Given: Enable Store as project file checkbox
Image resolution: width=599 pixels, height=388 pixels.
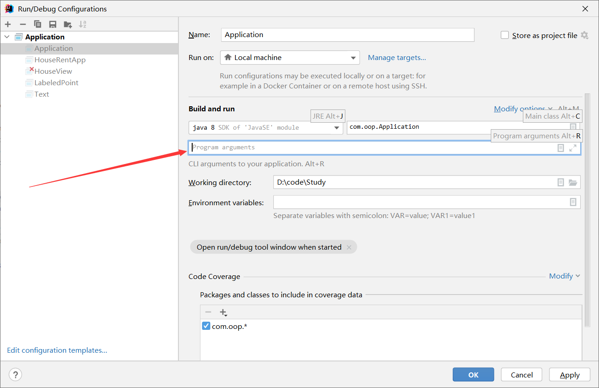Looking at the screenshot, I should click(x=505, y=35).
